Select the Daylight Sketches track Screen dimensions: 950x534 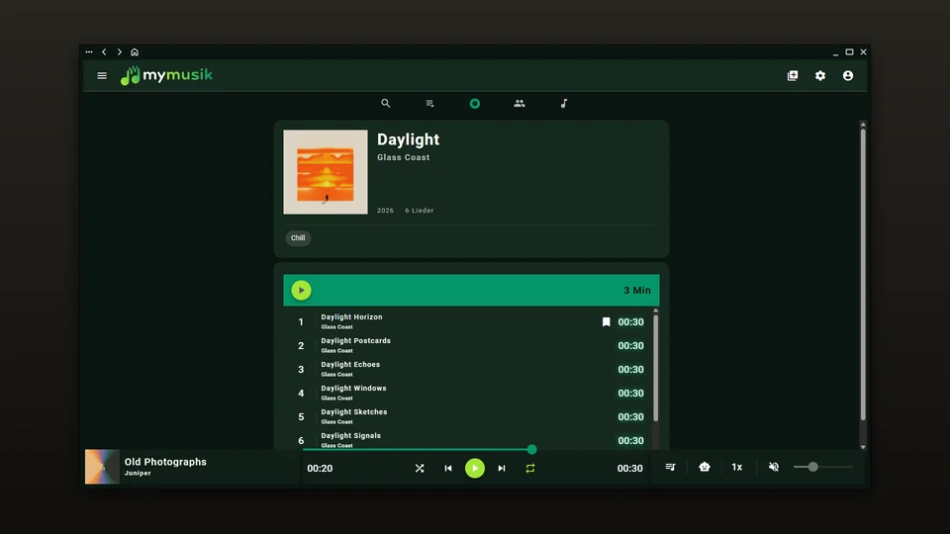click(470, 416)
